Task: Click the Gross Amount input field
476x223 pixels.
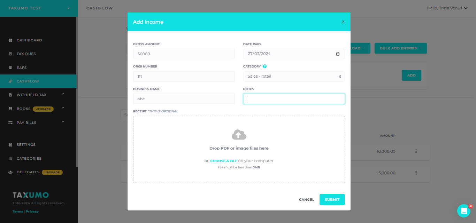Action: tap(184, 54)
